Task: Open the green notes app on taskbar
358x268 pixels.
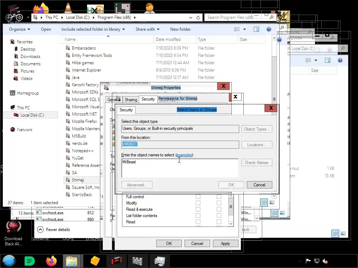Action: tap(29, 261)
